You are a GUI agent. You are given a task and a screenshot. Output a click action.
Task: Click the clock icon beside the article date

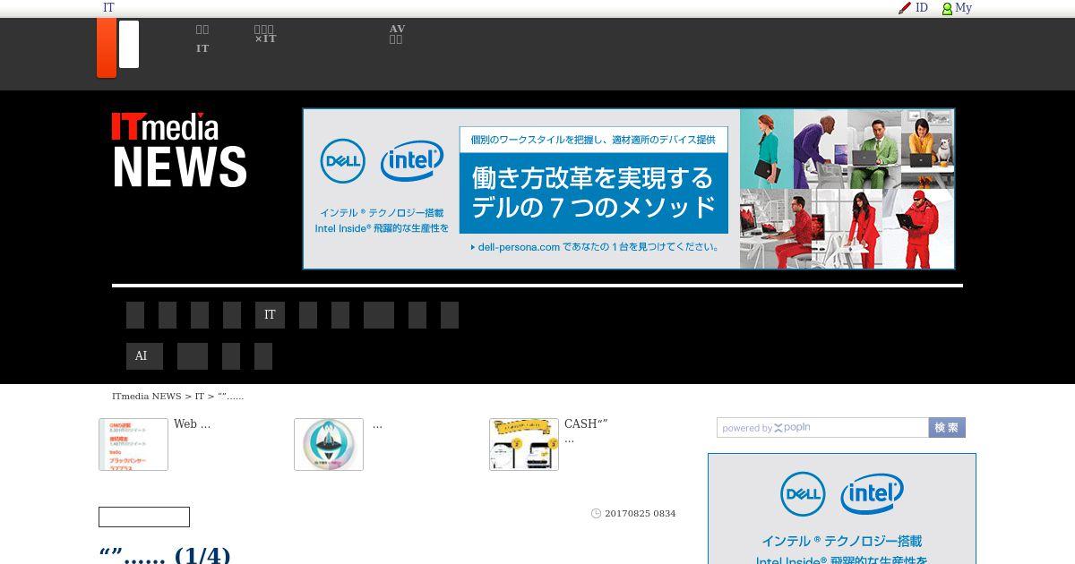596,514
